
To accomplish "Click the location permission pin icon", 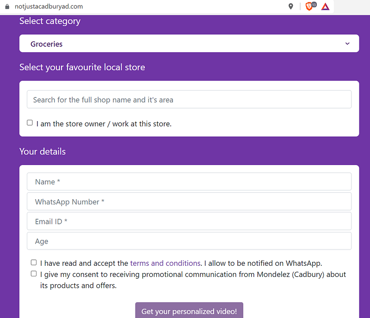I will tap(290, 6).
